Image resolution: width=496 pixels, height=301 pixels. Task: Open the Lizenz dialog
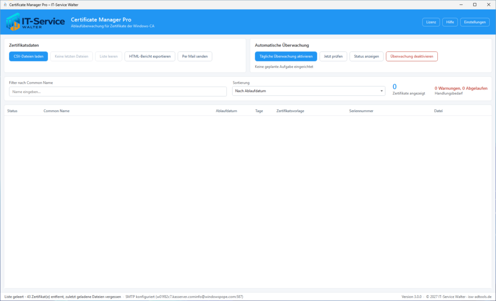coord(431,22)
